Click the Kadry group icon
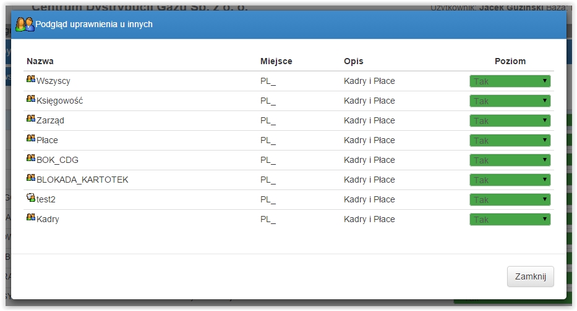Viewport: 577px width, 311px height. click(31, 217)
